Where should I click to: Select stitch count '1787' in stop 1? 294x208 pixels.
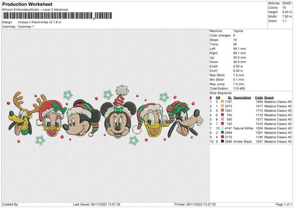228,102
